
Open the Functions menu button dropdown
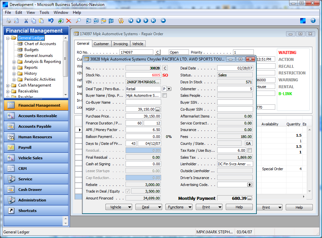tap(179, 207)
